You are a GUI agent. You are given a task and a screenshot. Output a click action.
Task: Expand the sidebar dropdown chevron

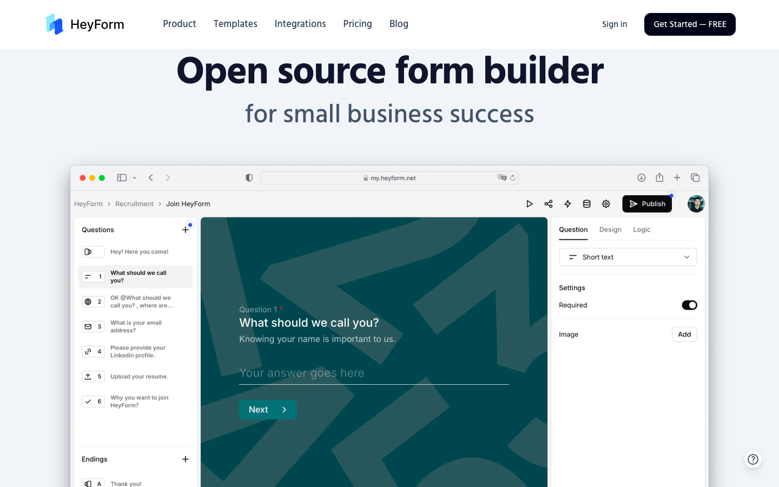point(135,177)
